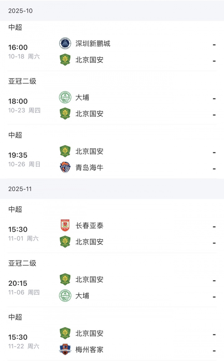Tap Beijing Guoan logo in 11-01 match
Image resolution: width=224 pixels, height=361 pixels.
[x=65, y=242]
